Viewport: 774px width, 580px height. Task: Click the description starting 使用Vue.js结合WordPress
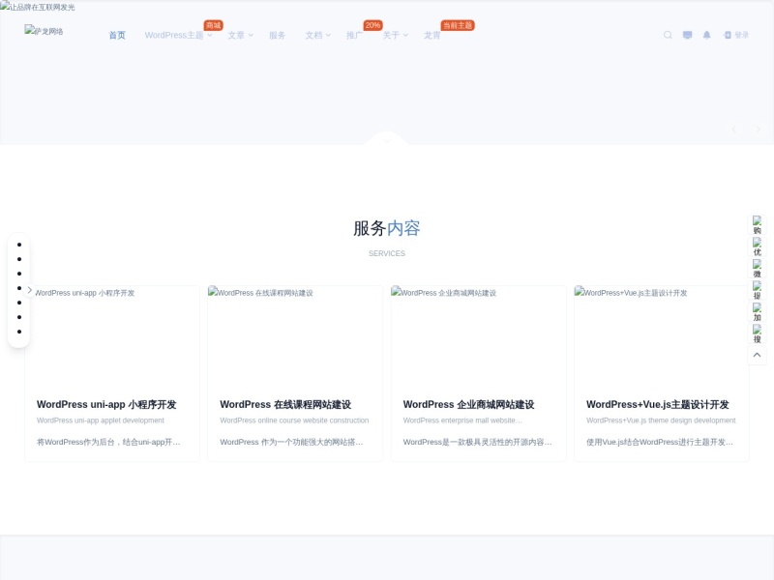(660, 442)
